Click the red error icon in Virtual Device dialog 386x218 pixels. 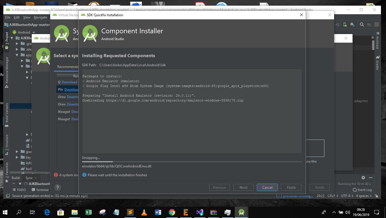56,175
